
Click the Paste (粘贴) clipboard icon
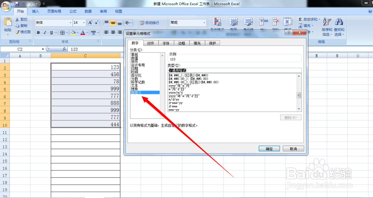pos(8,22)
